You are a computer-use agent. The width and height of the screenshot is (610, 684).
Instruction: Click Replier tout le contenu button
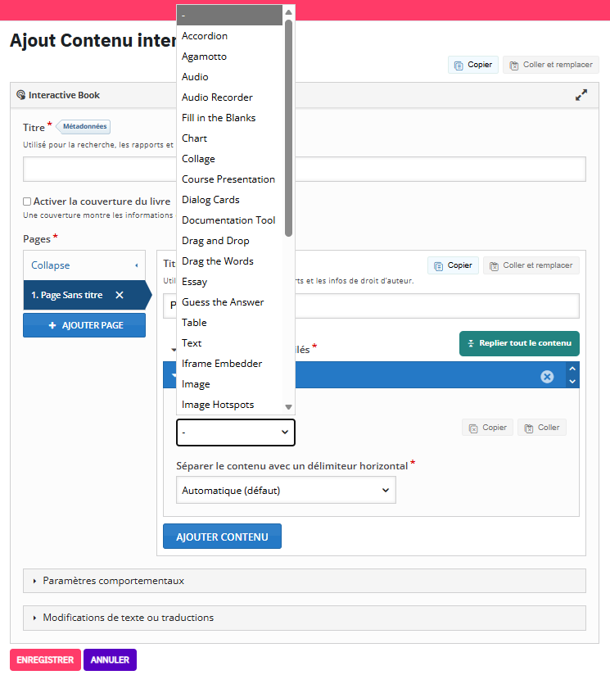(519, 343)
